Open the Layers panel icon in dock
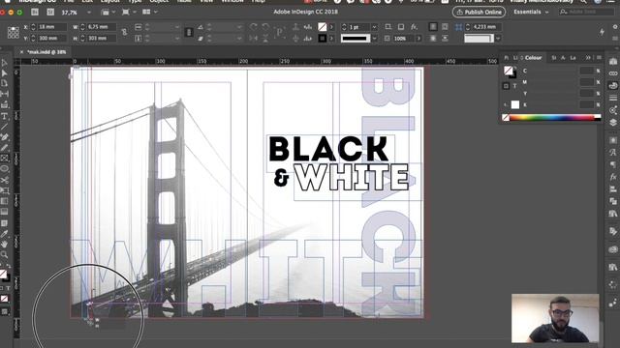The image size is (620, 348). [613, 123]
